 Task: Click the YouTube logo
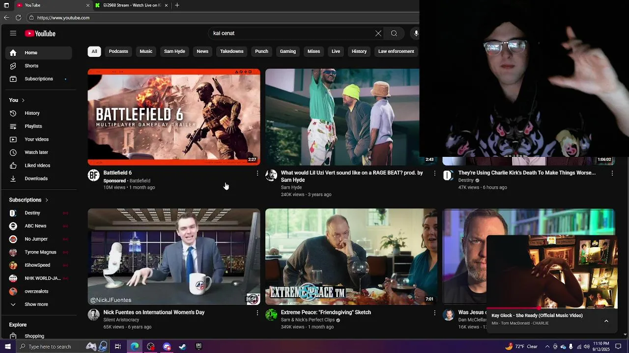(x=40, y=33)
